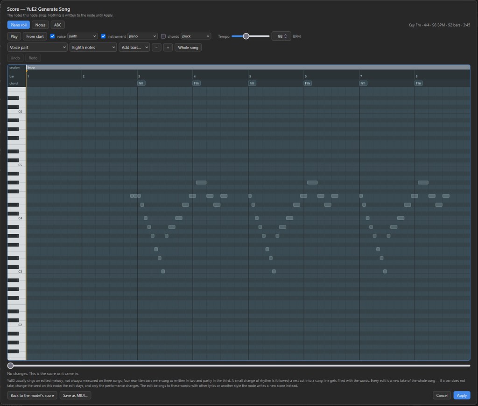478x406 pixels.
Task: Open the Add bars... dropdown
Action: (x=134, y=48)
